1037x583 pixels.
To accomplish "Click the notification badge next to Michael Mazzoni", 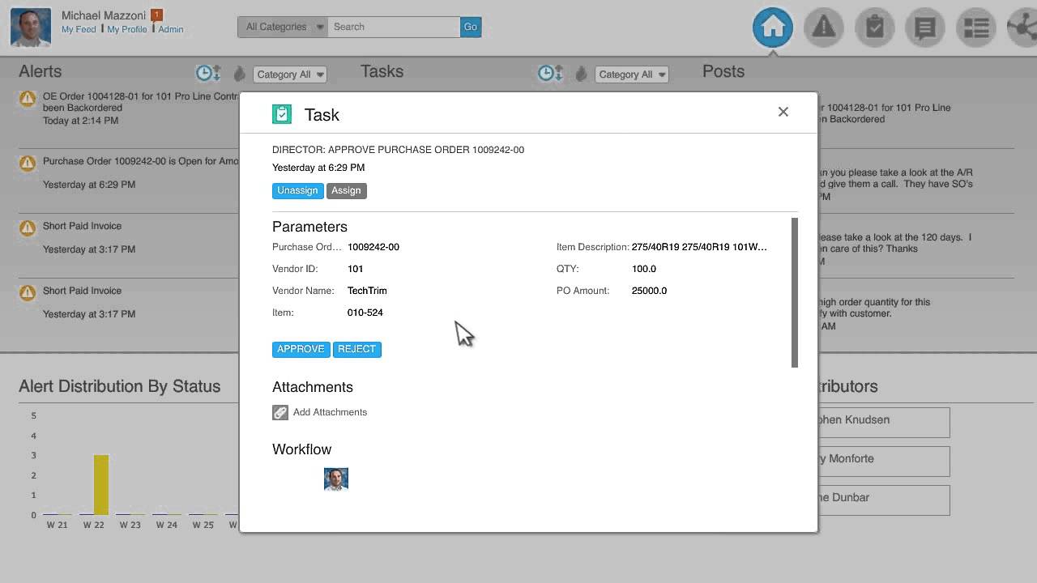I will coord(156,15).
